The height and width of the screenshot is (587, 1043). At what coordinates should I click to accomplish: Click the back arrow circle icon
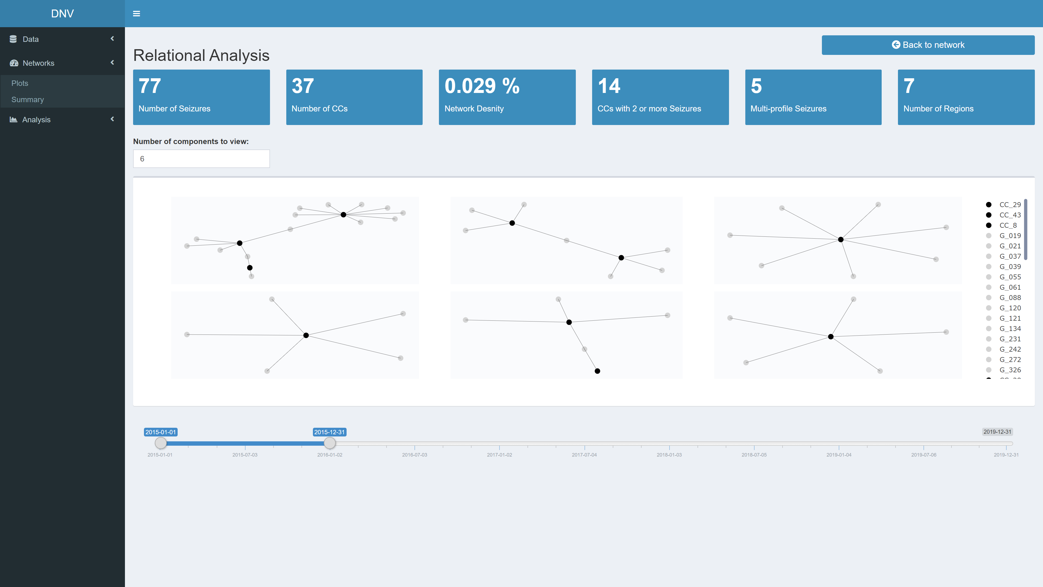tap(896, 45)
